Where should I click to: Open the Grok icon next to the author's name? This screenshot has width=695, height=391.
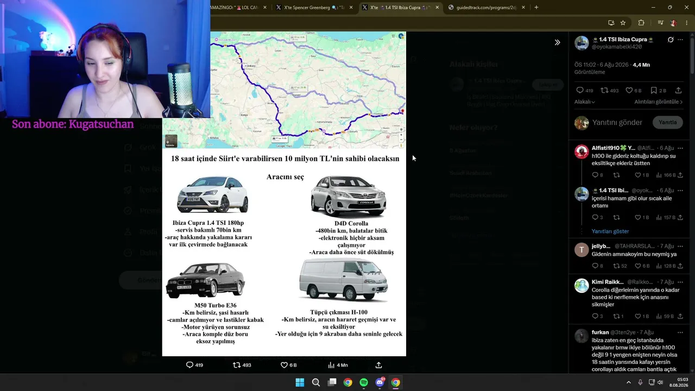tap(671, 40)
